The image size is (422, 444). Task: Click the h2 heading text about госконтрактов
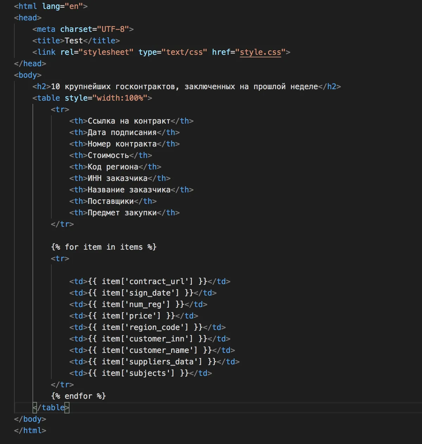(184, 86)
